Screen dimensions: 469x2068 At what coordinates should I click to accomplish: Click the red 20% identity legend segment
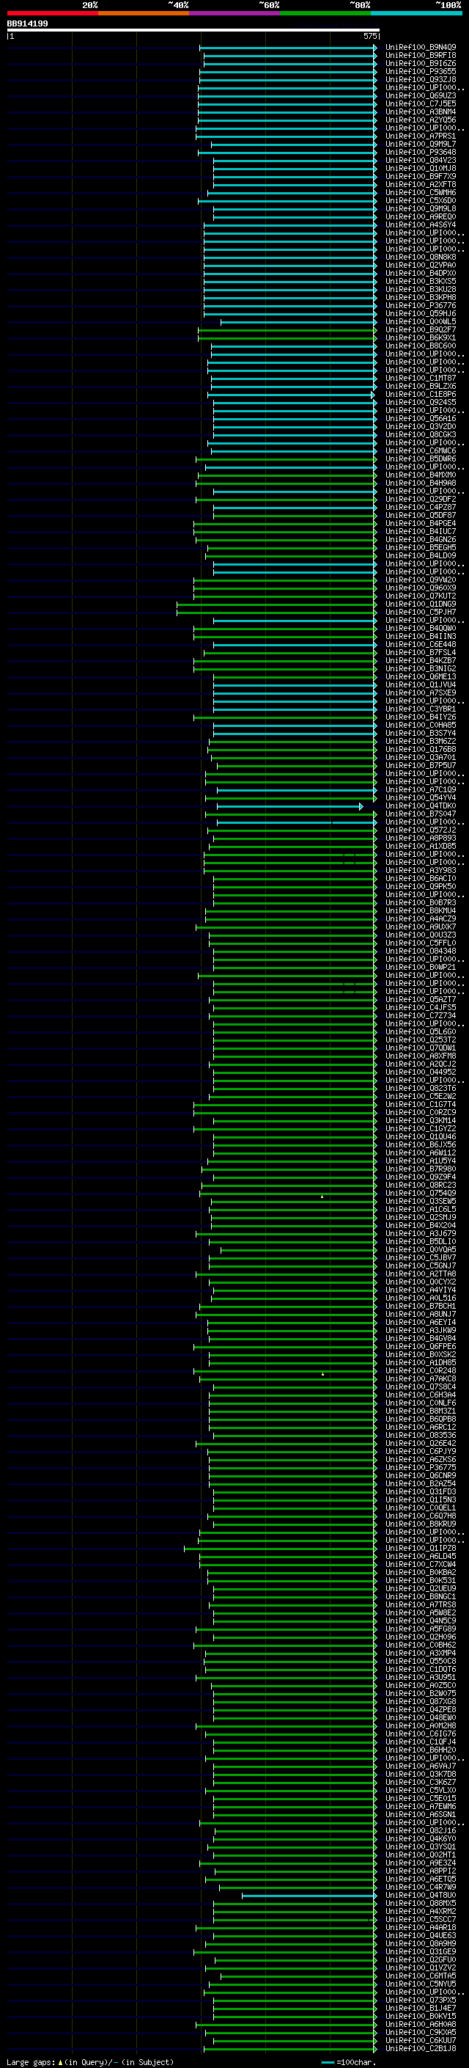tap(52, 13)
